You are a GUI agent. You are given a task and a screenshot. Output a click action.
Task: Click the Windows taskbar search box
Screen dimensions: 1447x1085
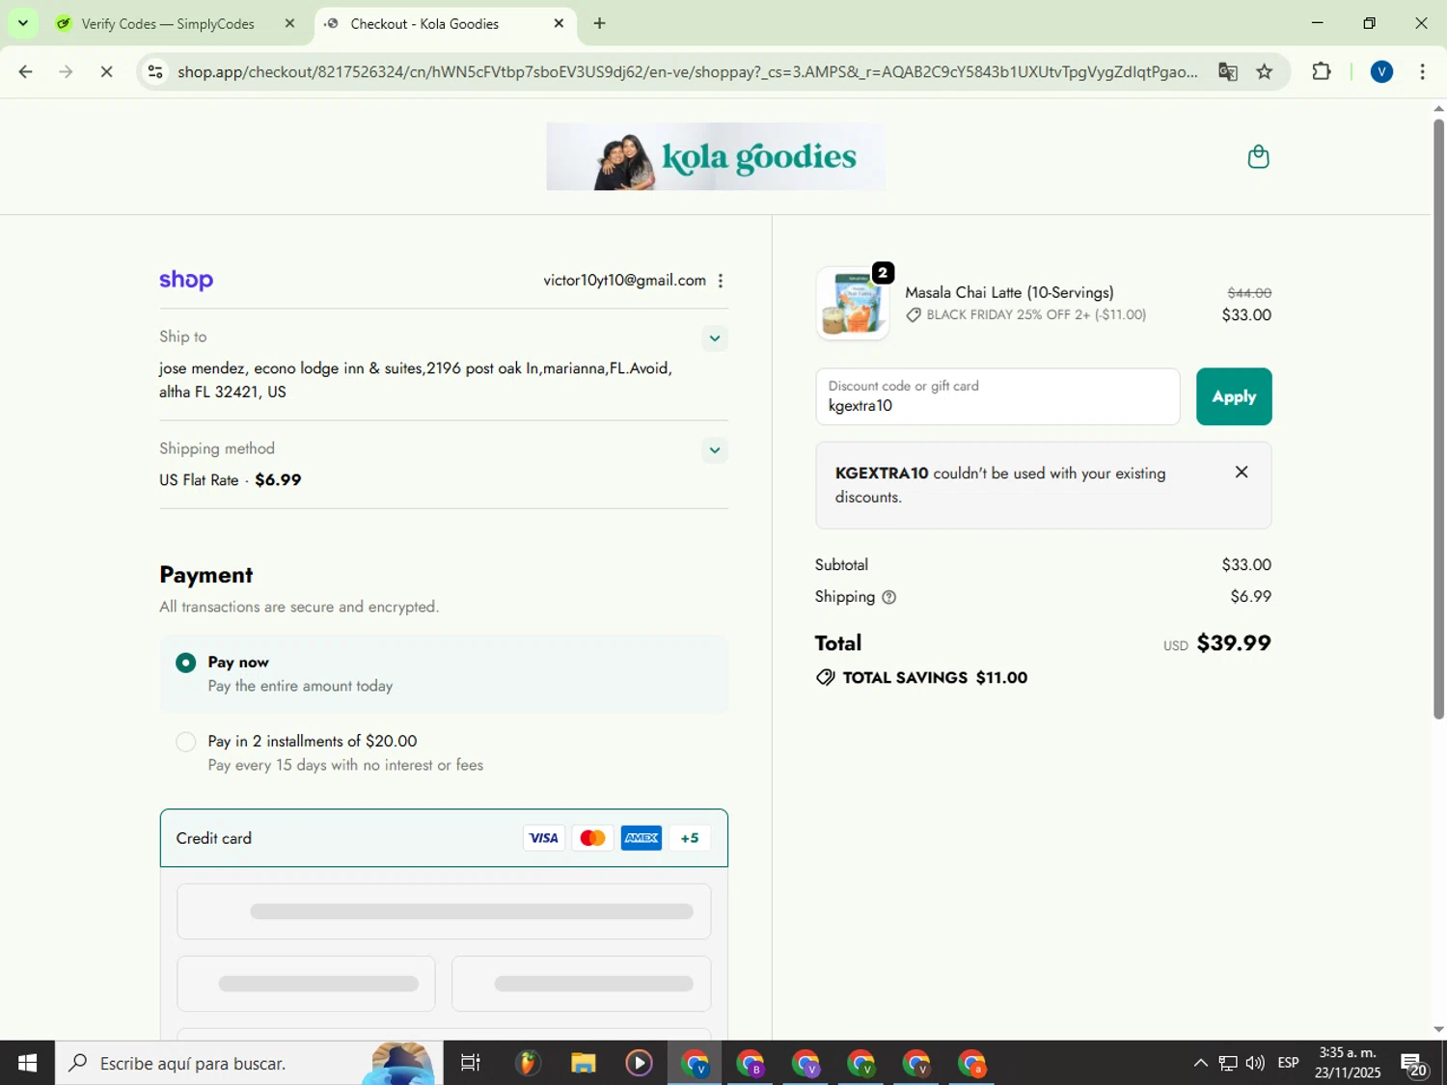pyautogui.click(x=249, y=1063)
